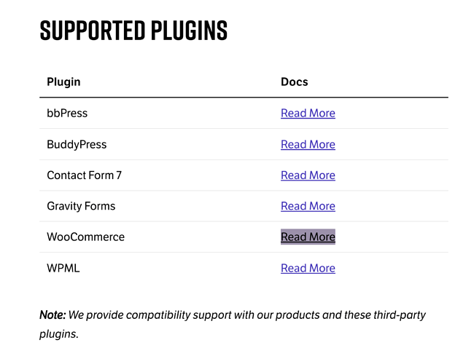474x364 pixels.
Task: Click the highlighted WooCommerce Read More link
Action: tap(308, 237)
